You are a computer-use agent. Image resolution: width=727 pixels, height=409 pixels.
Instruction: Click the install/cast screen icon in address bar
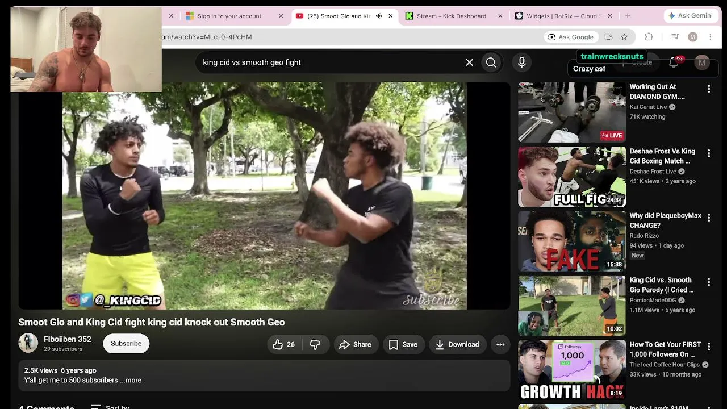(608, 37)
